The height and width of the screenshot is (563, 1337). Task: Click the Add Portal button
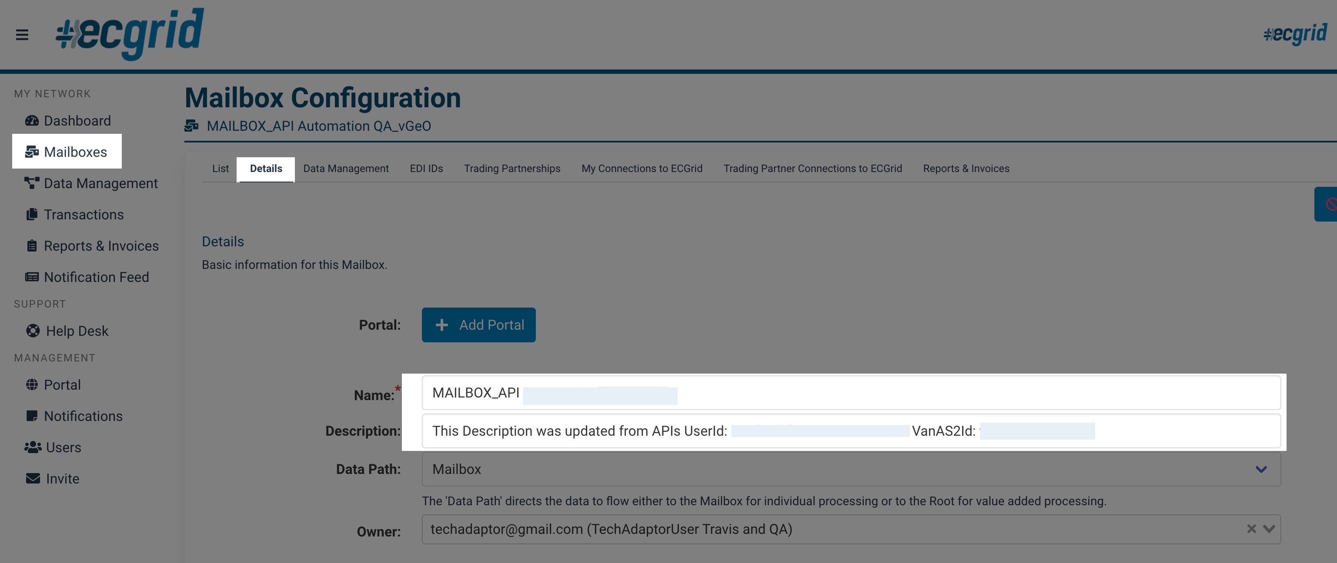pos(478,325)
